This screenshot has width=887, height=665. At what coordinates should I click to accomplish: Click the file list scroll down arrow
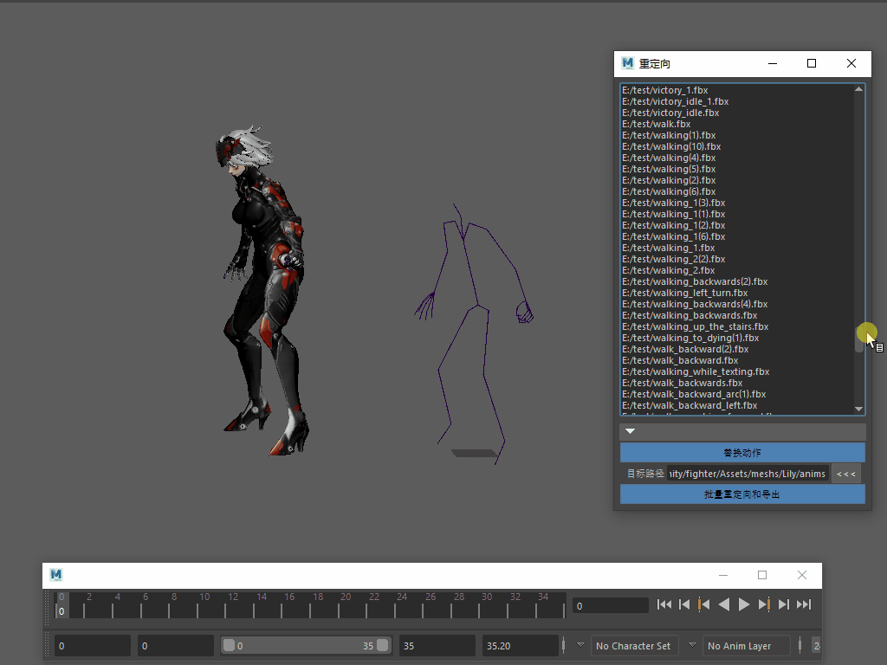pos(858,409)
